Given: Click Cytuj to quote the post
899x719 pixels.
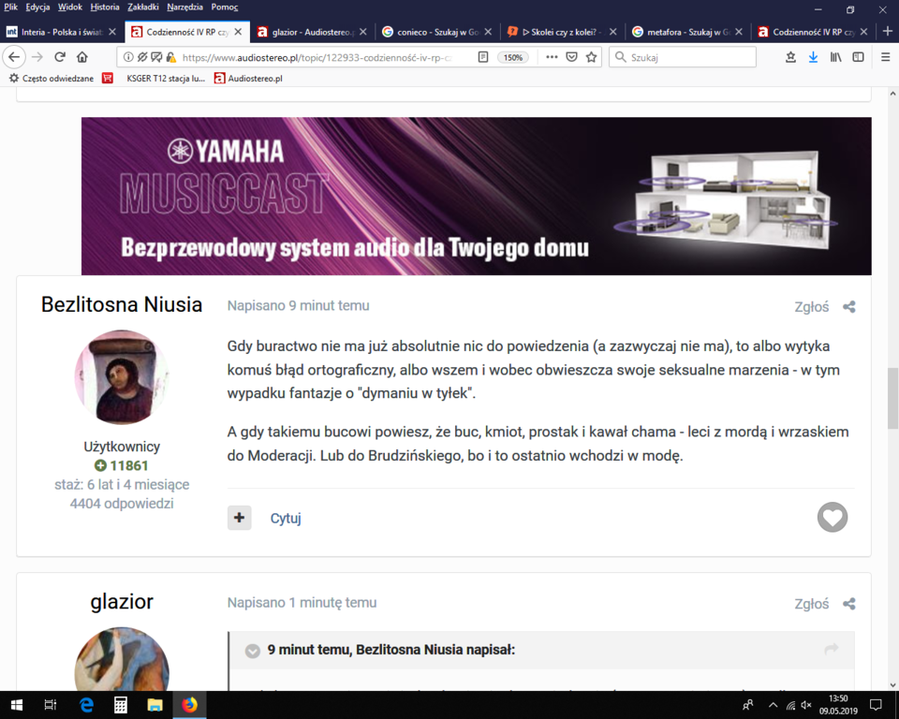Looking at the screenshot, I should pyautogui.click(x=286, y=518).
